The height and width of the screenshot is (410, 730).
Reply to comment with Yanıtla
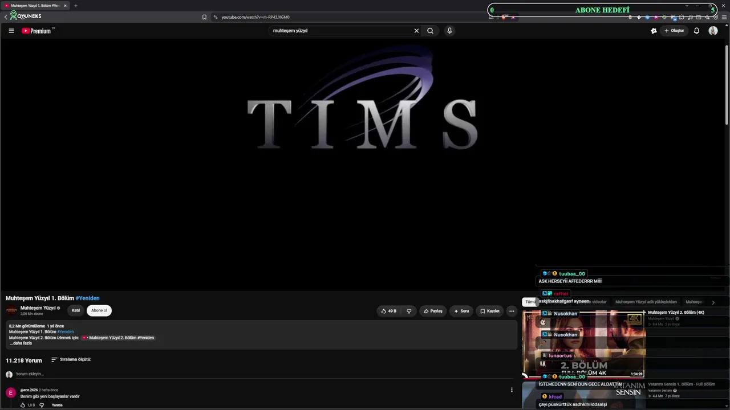click(x=57, y=405)
